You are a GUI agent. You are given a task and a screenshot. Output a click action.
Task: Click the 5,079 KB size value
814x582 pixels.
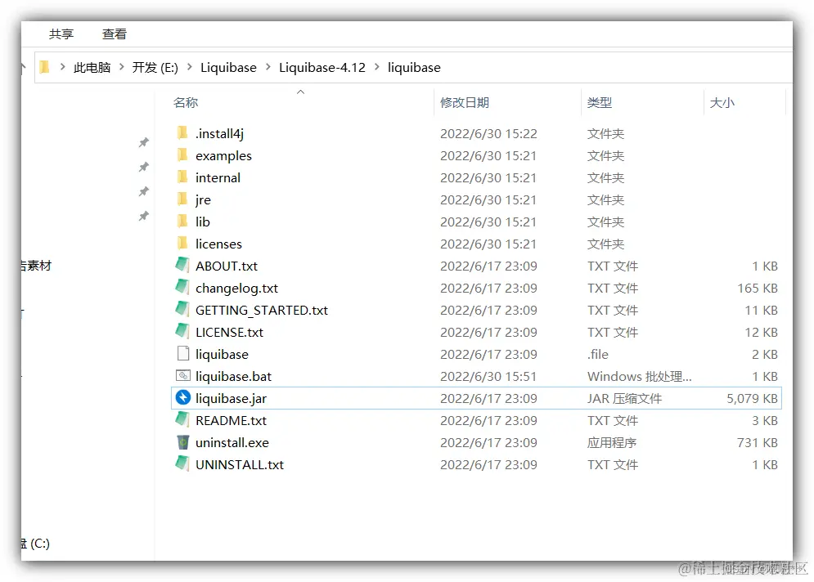[752, 398]
